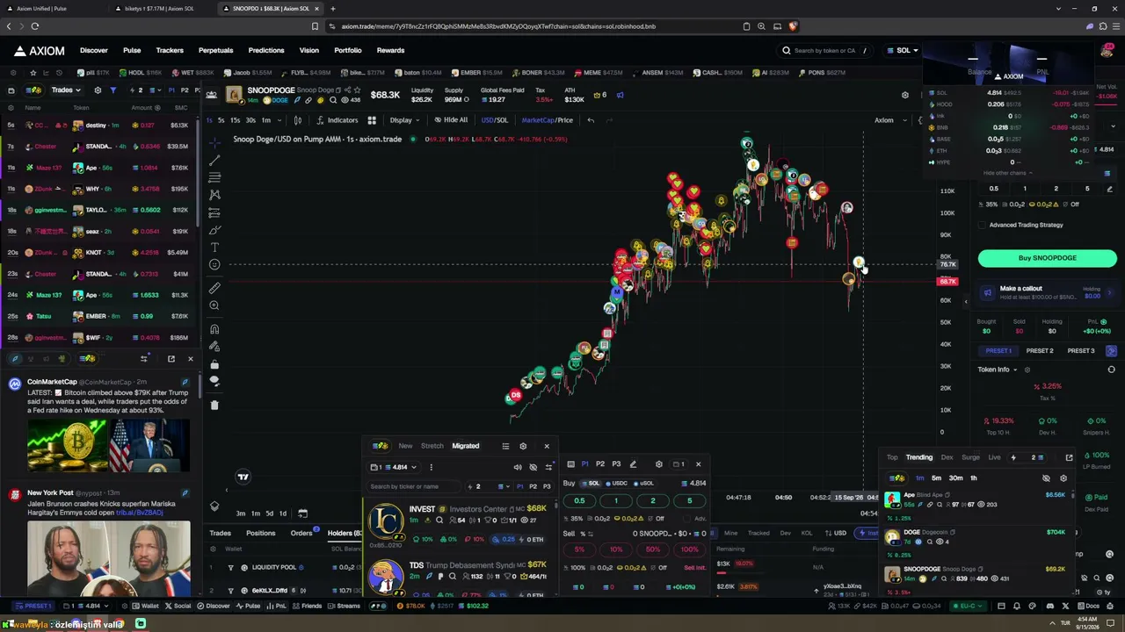Switch to Trending tab in popup panel

pyautogui.click(x=919, y=457)
